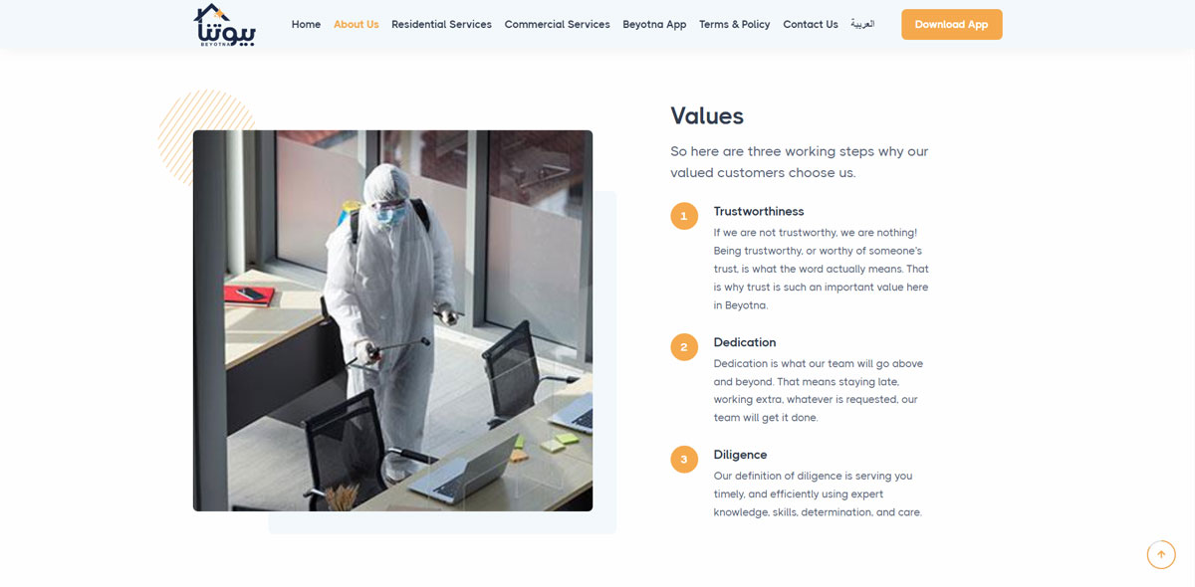Open the About Us page
Viewport: 1195px width, 587px height.
356,25
